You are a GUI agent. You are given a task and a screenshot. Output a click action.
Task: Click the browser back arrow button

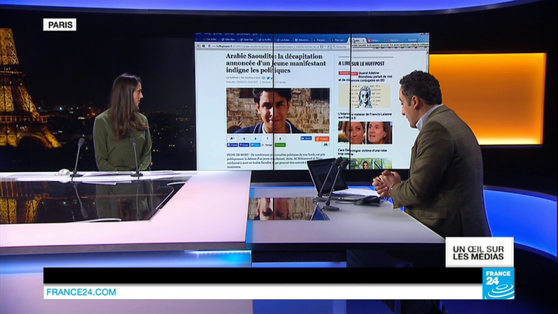198,46
